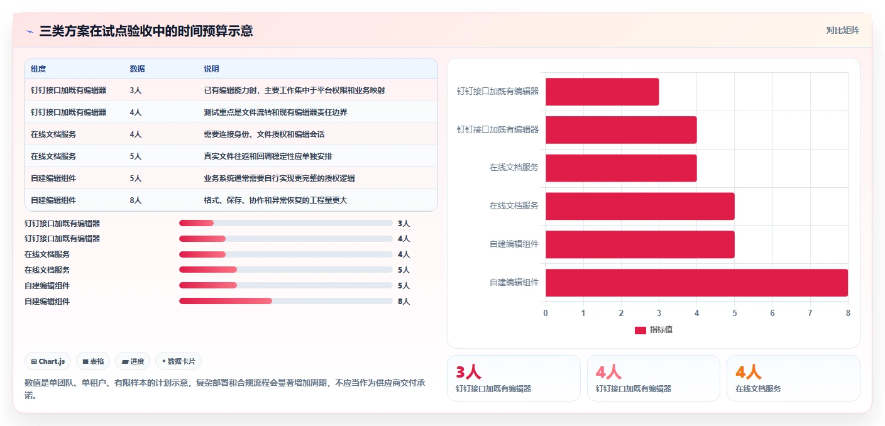Image resolution: width=885 pixels, height=426 pixels.
Task: Click the 3人 cell in the data table
Action: [135, 90]
